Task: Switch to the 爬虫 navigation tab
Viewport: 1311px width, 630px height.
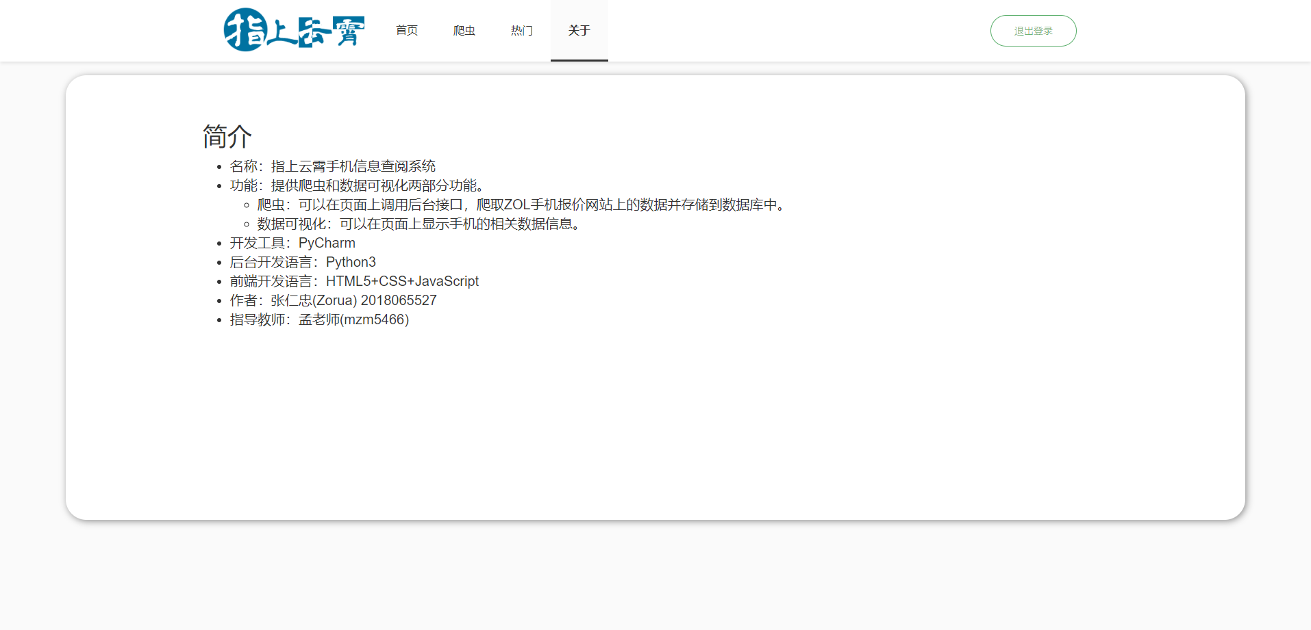Action: [464, 31]
